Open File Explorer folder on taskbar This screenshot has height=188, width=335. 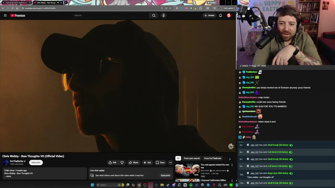pos(162,185)
